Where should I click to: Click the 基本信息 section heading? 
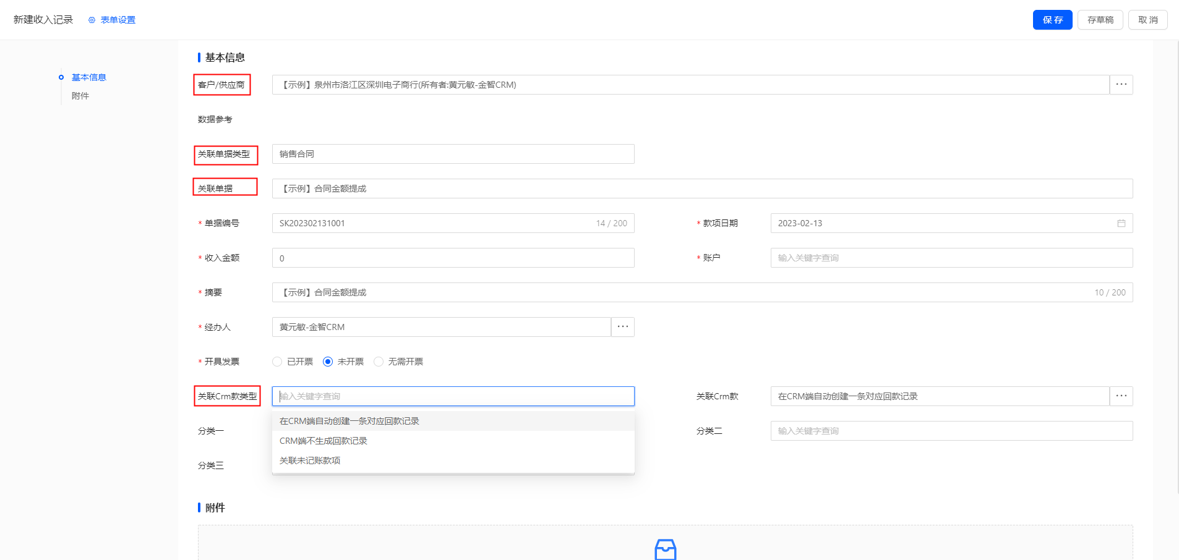pyautogui.click(x=225, y=57)
